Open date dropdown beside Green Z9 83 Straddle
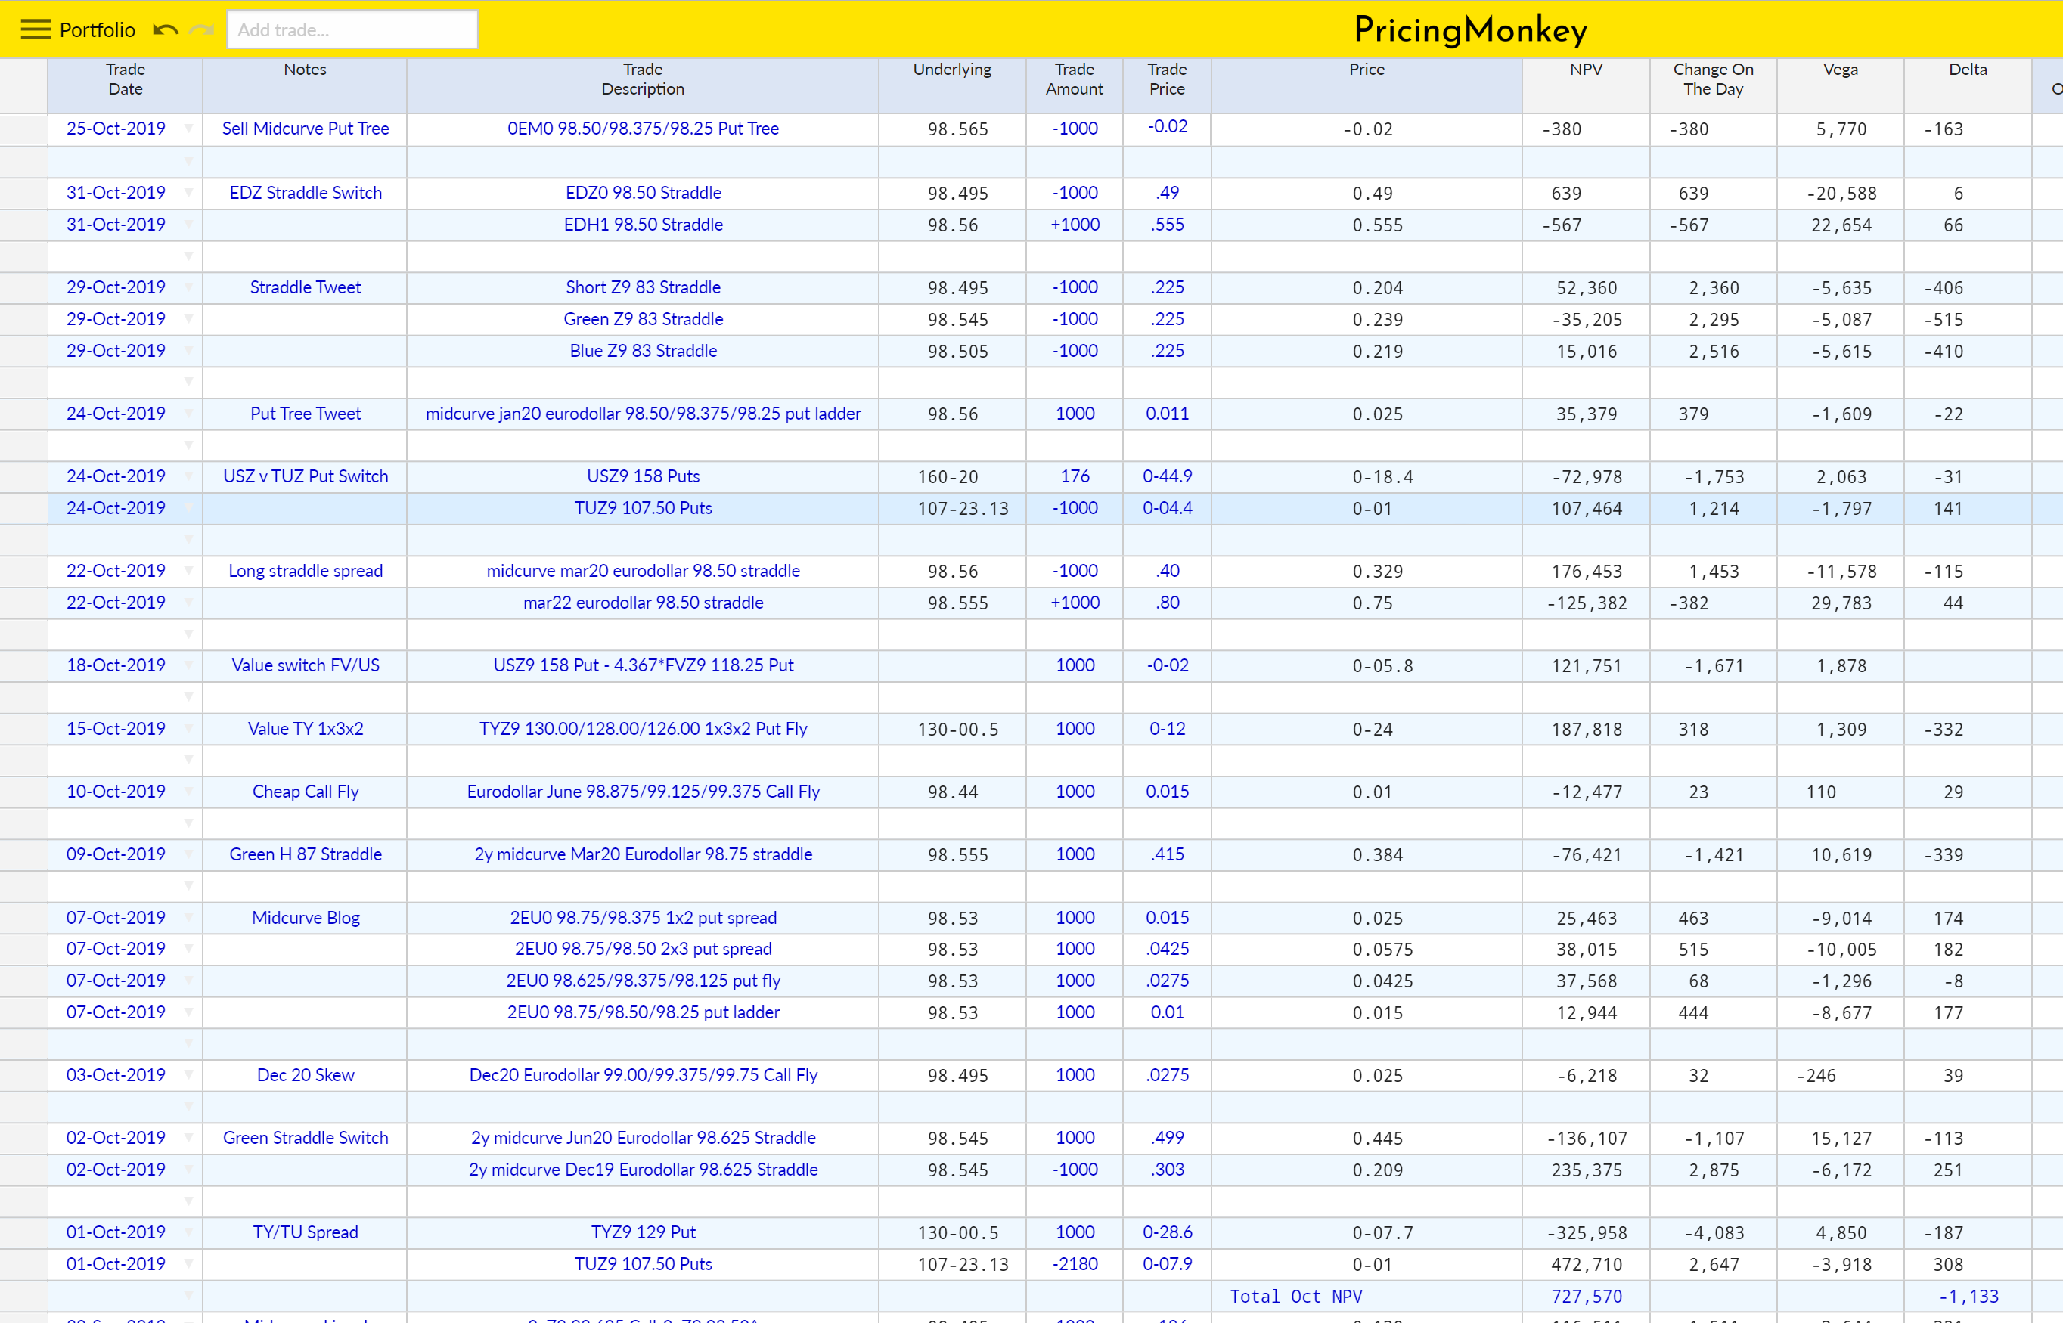Image resolution: width=2063 pixels, height=1323 pixels. point(188,320)
